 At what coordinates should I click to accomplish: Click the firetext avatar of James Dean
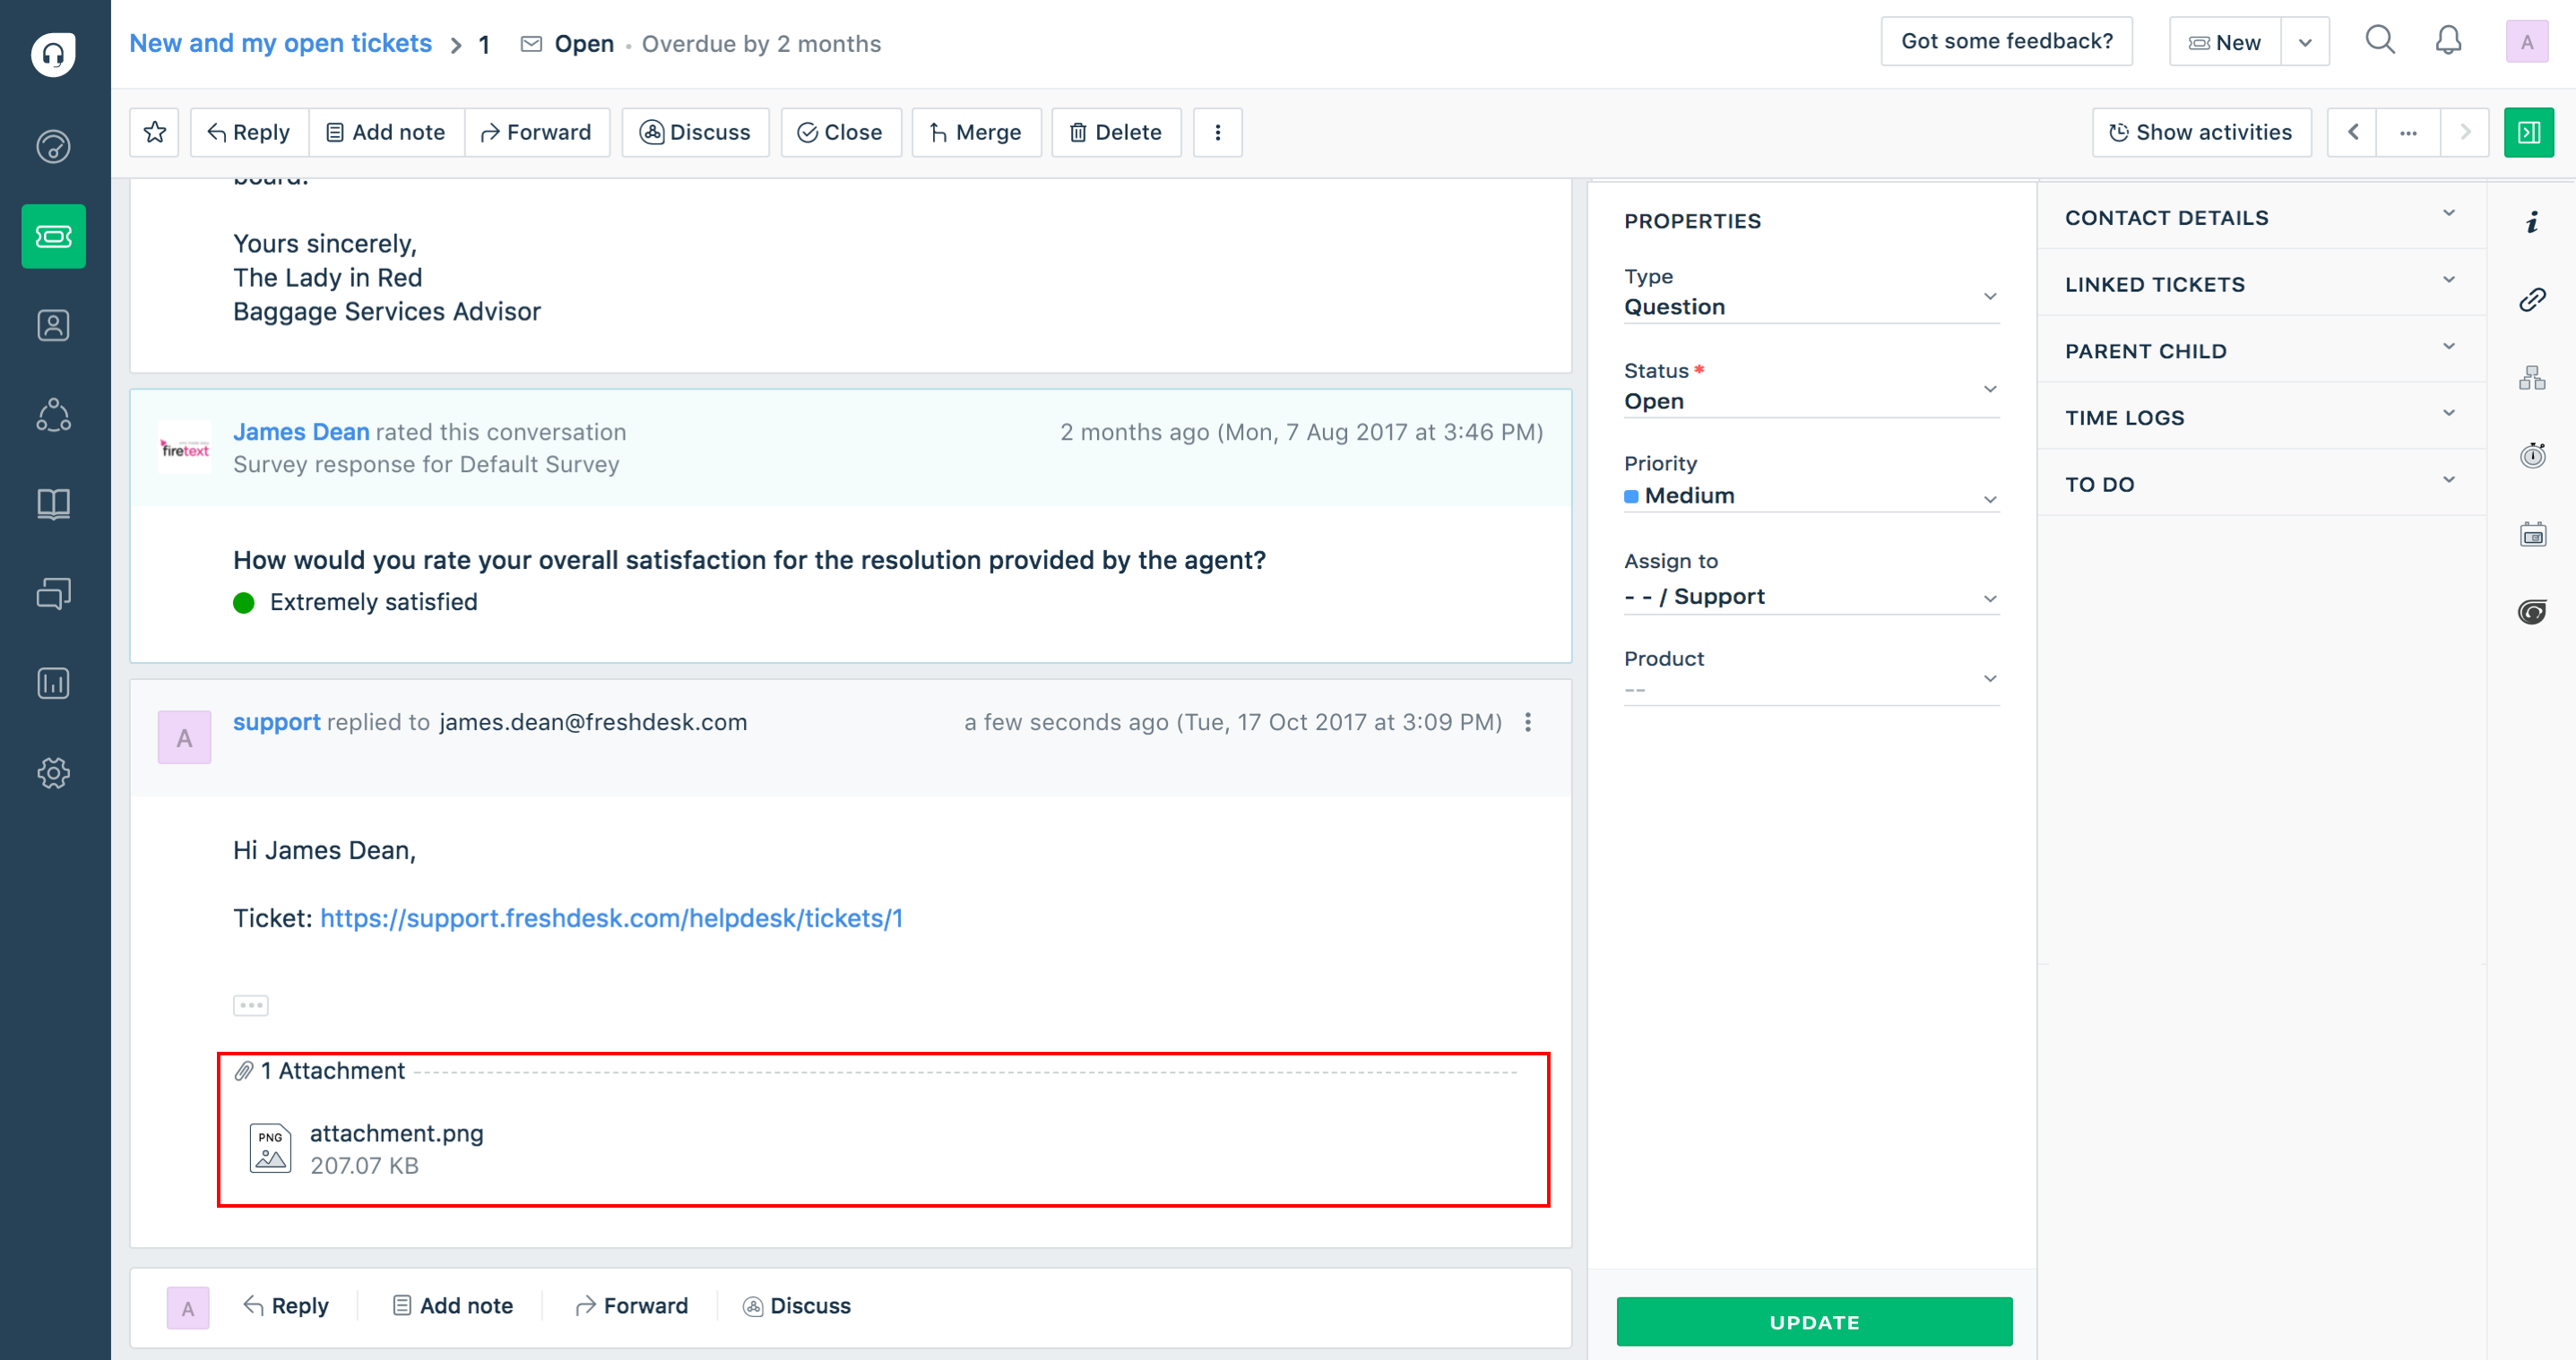click(x=185, y=448)
